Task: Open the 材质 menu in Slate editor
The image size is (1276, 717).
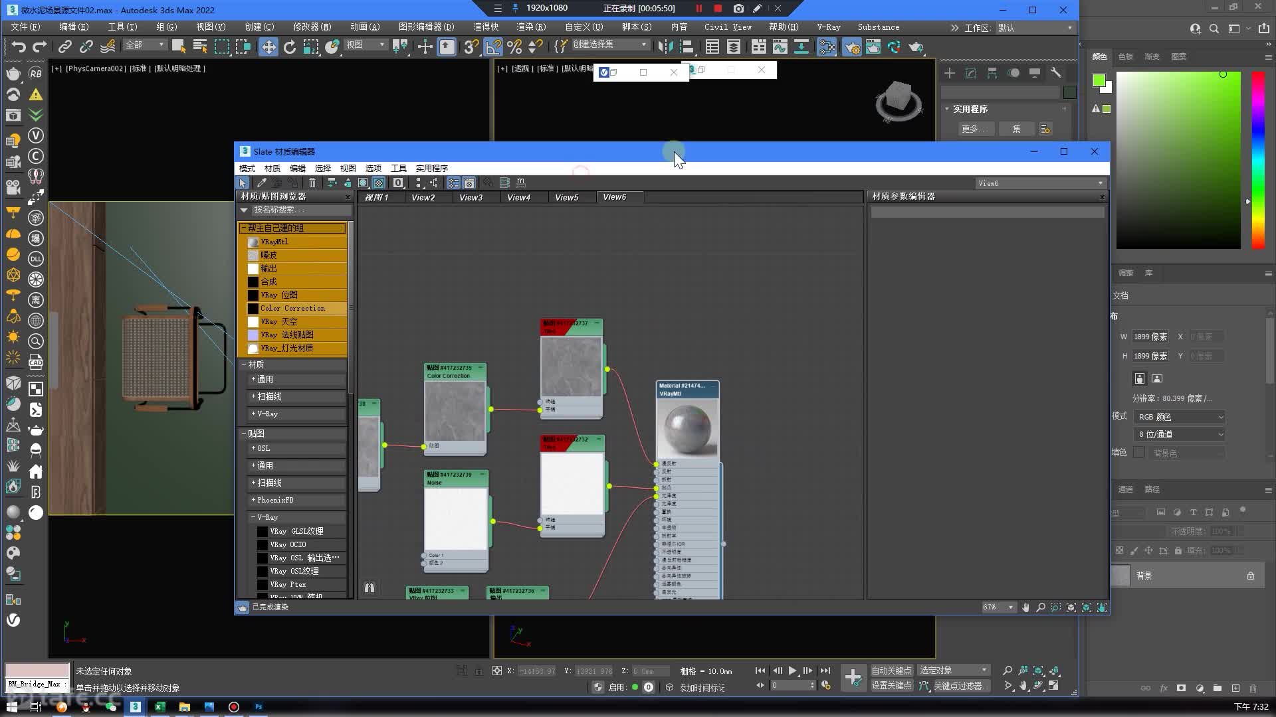Action: 272,169
